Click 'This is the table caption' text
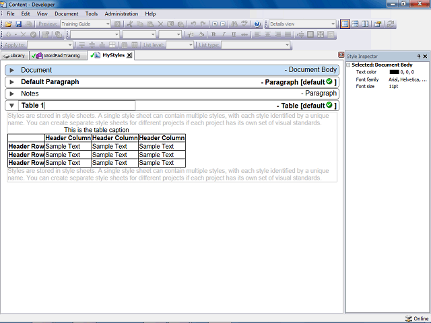This screenshot has width=431, height=323. (96, 130)
